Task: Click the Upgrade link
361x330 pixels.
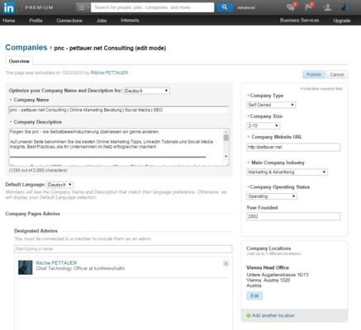Action: [x=342, y=21]
